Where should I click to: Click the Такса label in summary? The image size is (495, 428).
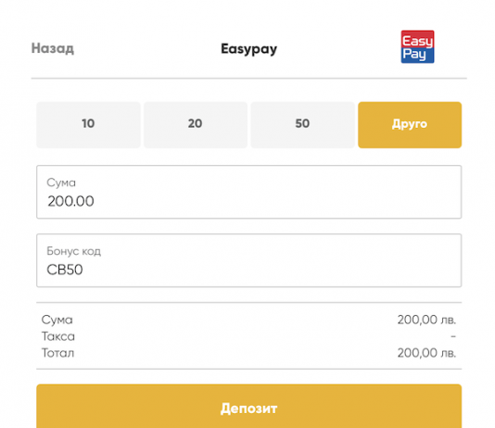click(x=58, y=336)
